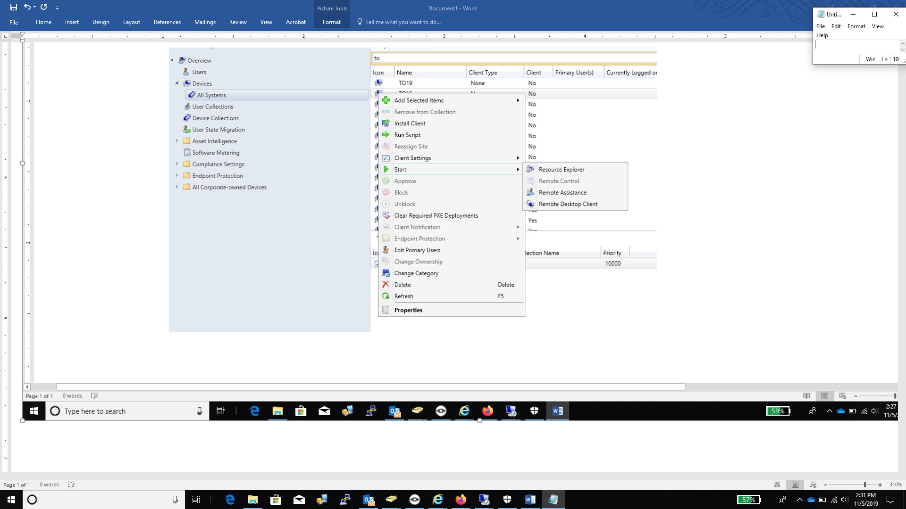Viewport: 906px width, 509px height.
Task: Click the Client Type column header
Action: [495, 73]
